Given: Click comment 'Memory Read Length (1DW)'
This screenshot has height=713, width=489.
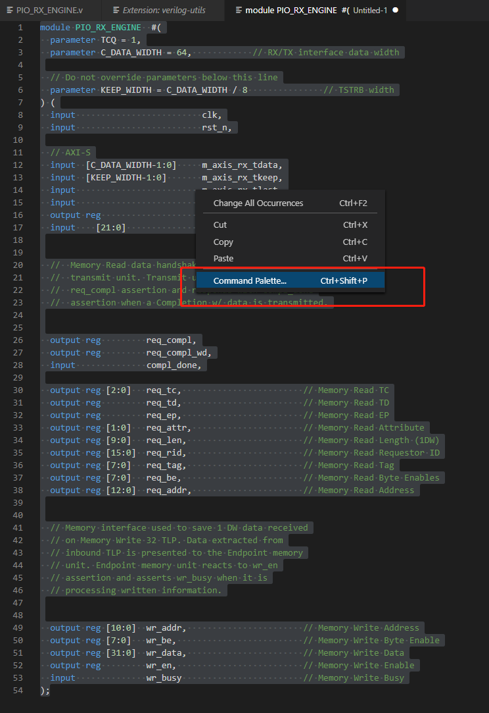Looking at the screenshot, I should tap(379, 440).
